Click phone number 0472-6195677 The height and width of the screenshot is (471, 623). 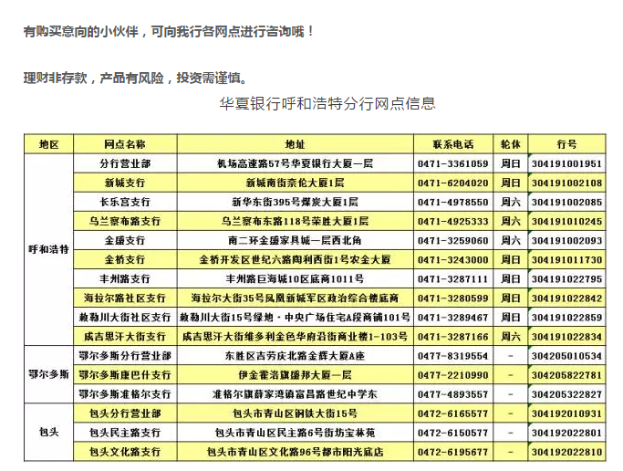click(453, 452)
